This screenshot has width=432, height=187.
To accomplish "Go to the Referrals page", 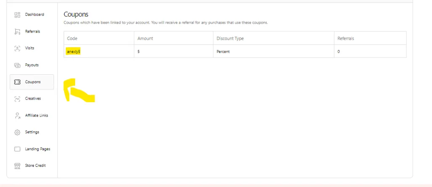I will click(x=32, y=31).
